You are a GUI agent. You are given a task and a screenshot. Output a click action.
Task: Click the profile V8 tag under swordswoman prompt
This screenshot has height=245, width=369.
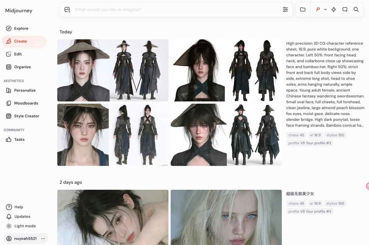pos(310,143)
